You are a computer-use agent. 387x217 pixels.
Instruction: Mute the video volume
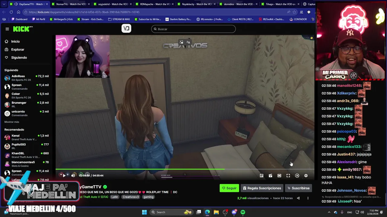[x=73, y=175]
